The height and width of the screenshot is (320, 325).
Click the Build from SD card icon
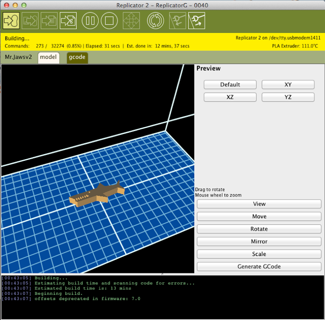[x=30, y=21]
